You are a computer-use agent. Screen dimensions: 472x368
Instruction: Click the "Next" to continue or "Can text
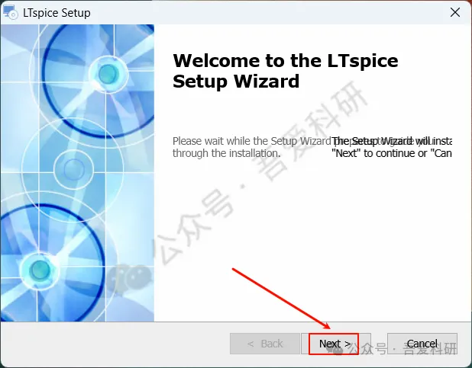coord(391,153)
